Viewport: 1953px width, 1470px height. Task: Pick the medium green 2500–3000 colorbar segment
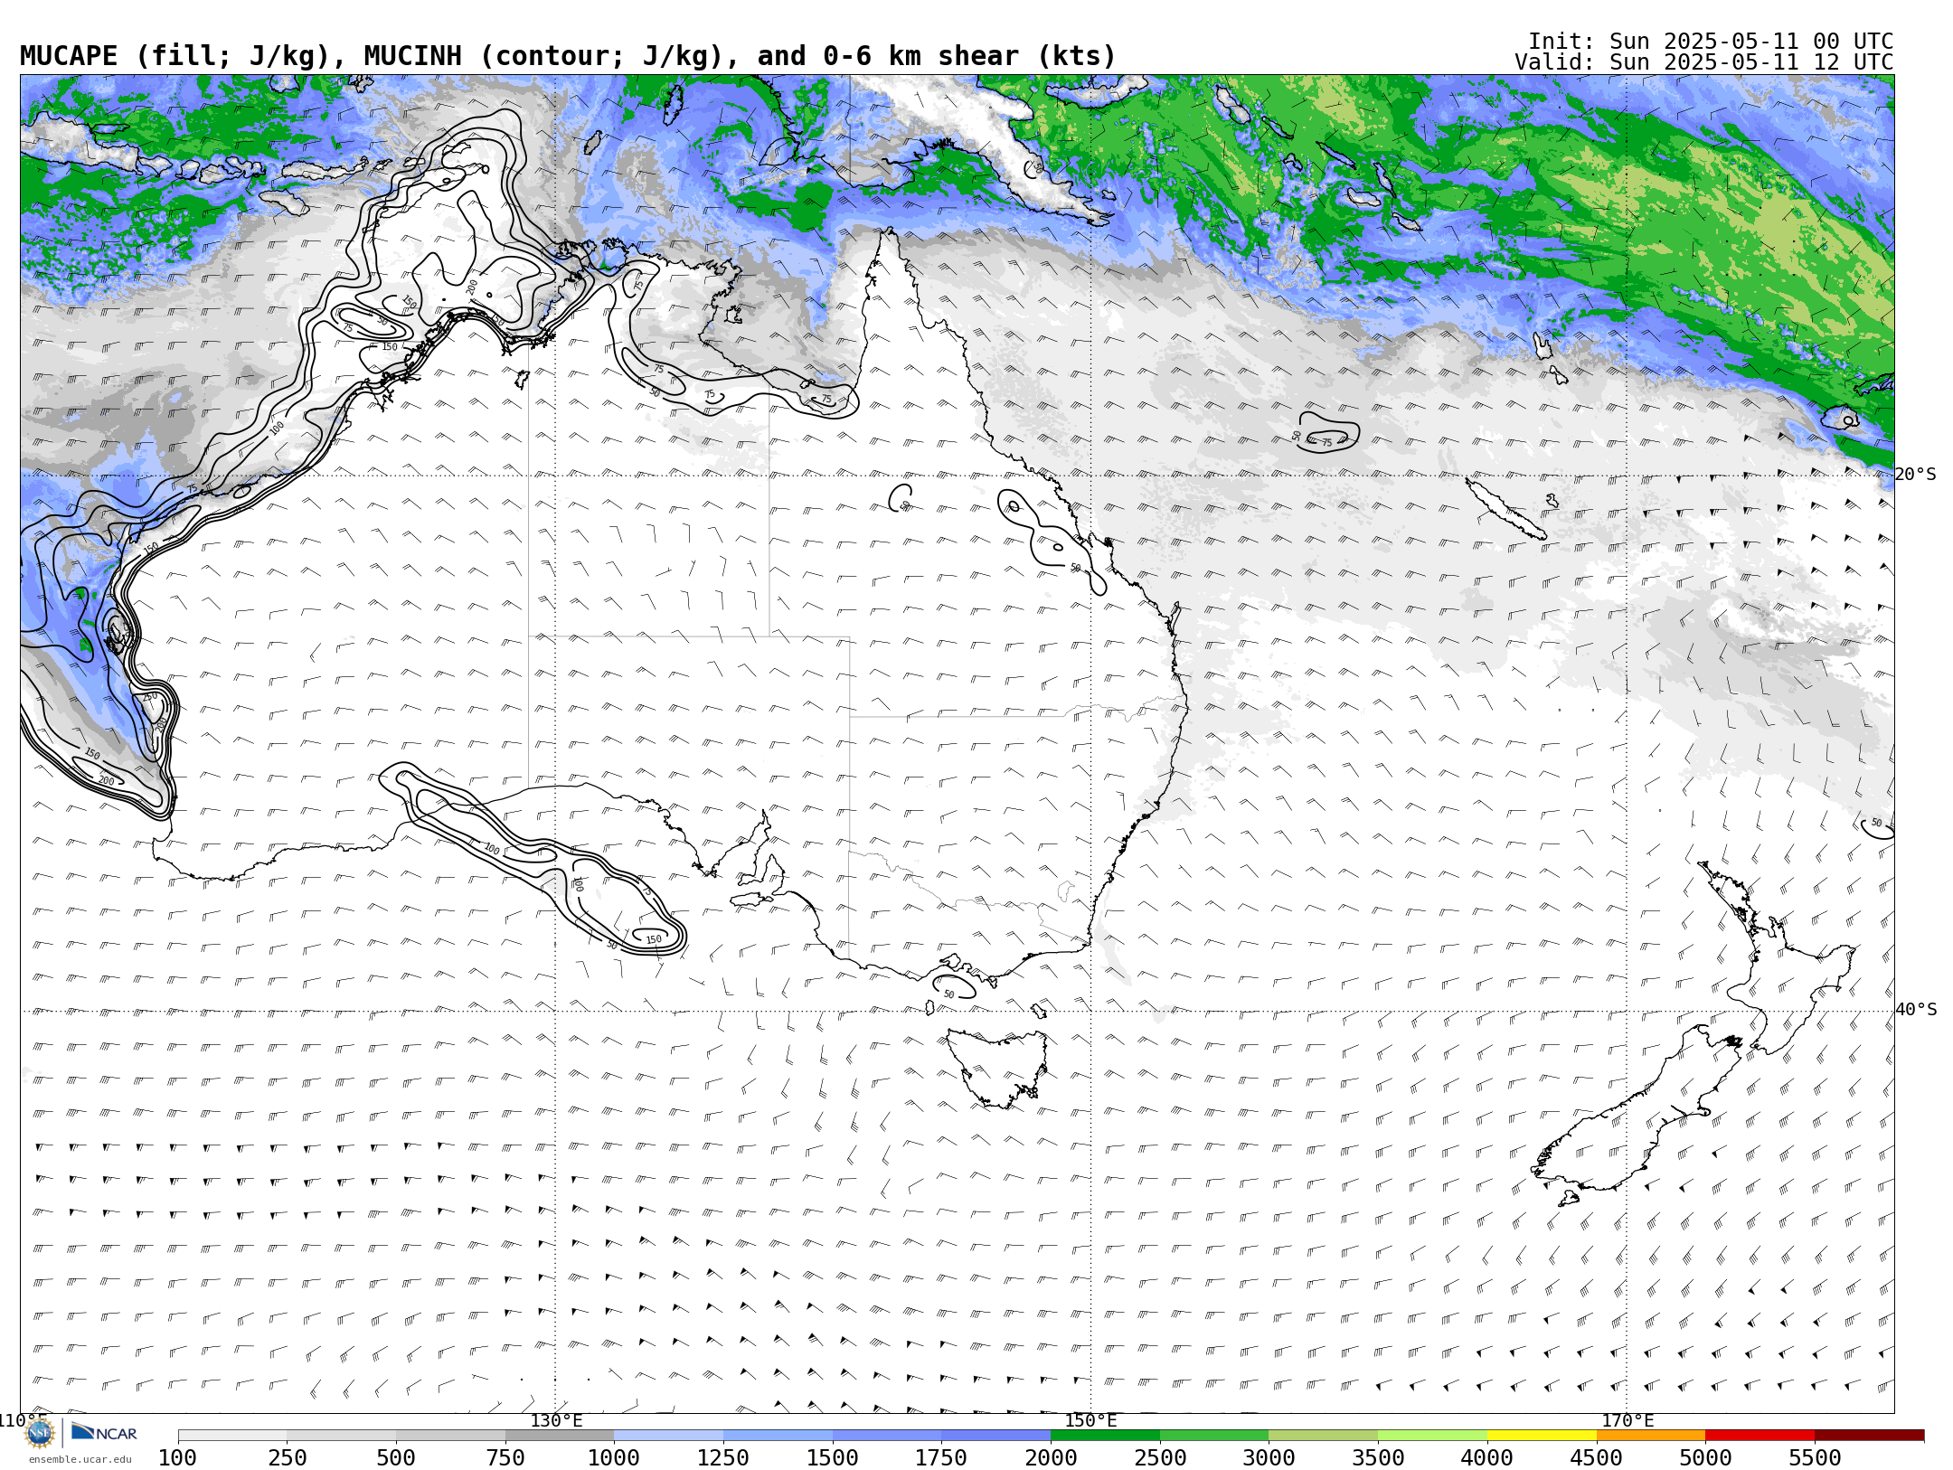point(1214,1436)
